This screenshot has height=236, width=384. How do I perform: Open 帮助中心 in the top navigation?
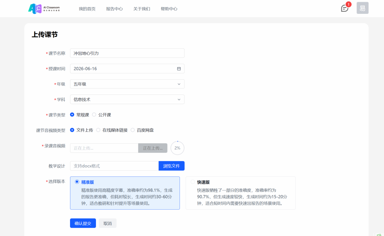[169, 9]
